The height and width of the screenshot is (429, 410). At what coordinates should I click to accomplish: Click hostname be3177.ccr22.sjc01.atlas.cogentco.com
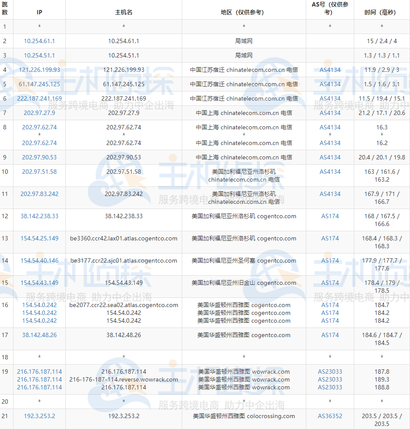coord(123,260)
